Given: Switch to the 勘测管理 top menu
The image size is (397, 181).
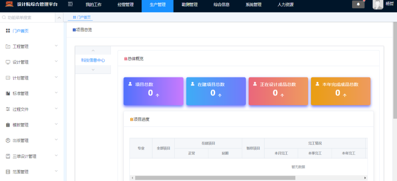Looking at the screenshot, I should point(189,5).
